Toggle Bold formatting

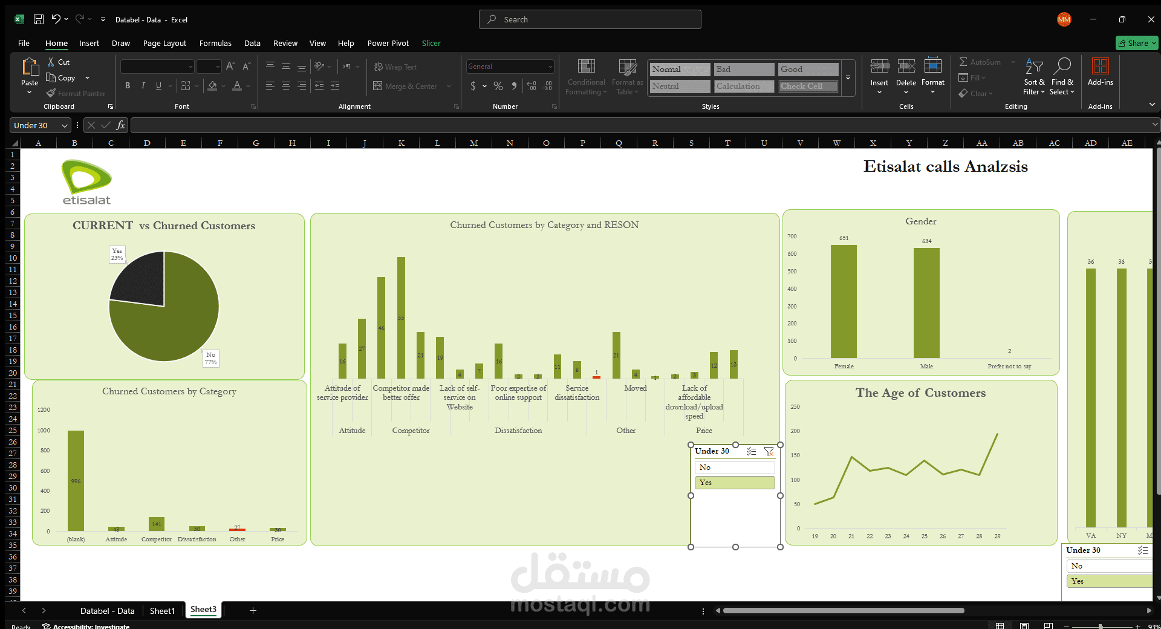point(128,86)
